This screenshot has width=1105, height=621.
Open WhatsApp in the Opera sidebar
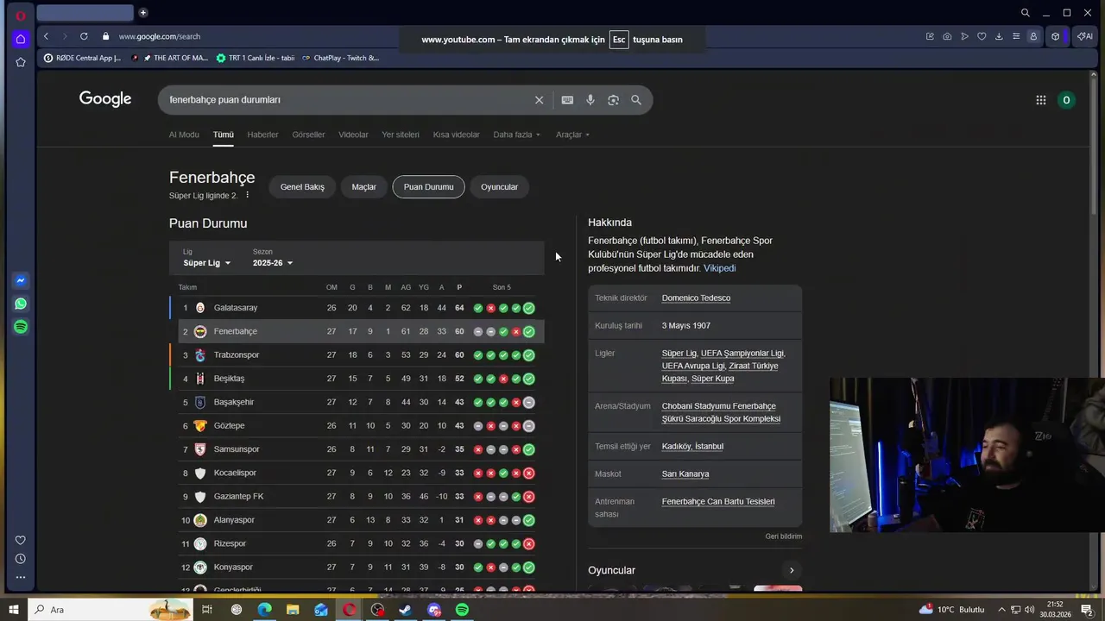pyautogui.click(x=21, y=304)
